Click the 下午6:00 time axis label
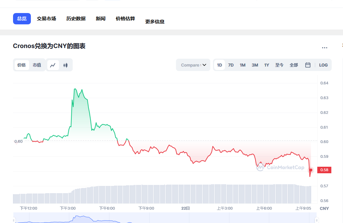Image resolution: width=343 pixels, height=223 pixels. (107, 208)
